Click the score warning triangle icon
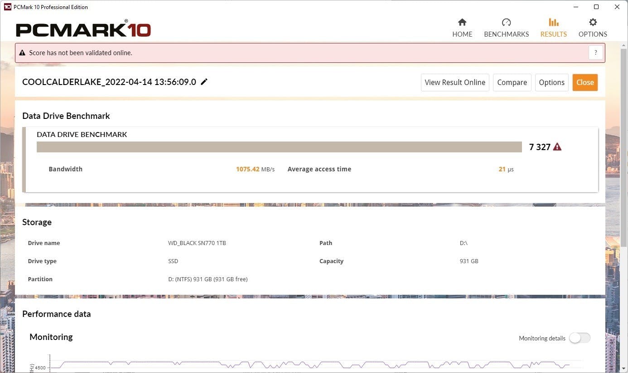This screenshot has height=373, width=628. tap(557, 147)
